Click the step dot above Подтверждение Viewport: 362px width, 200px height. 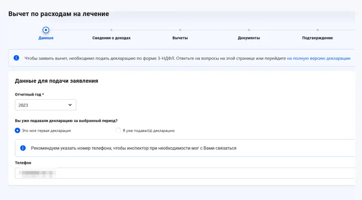pyautogui.click(x=317, y=30)
